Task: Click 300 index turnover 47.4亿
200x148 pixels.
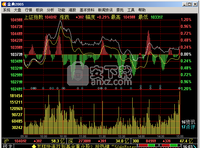Action: tap(186, 141)
